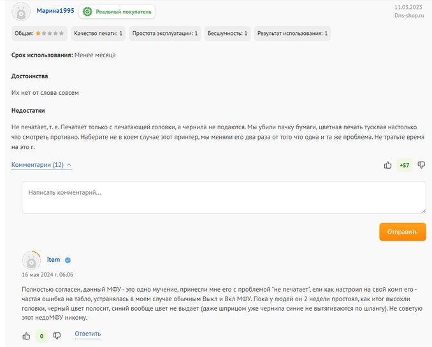This screenshot has width=432, height=347.
Task: Click the +57 review rating counter
Action: pos(404,166)
